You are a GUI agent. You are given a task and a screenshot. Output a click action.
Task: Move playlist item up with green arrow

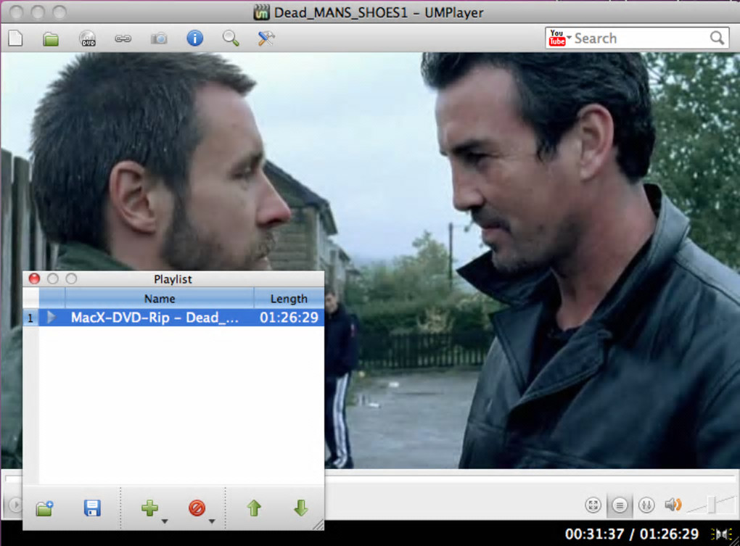[x=254, y=508]
